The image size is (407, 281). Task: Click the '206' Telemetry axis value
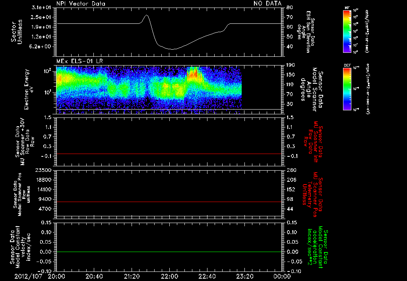pos(291,180)
